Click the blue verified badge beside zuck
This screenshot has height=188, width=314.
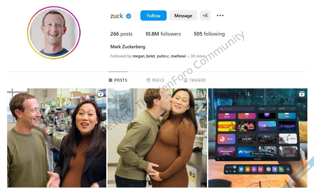coord(129,16)
